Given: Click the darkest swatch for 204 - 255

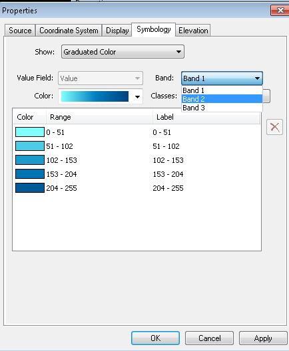Looking at the screenshot, I should coord(30,188).
